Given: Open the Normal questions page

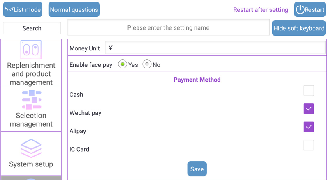Looking at the screenshot, I should pyautogui.click(x=74, y=9).
